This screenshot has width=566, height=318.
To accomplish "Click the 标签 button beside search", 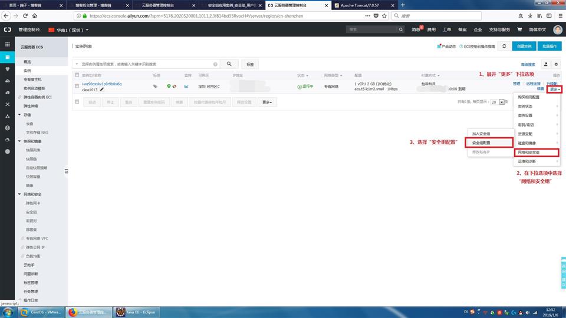I will pos(250,64).
